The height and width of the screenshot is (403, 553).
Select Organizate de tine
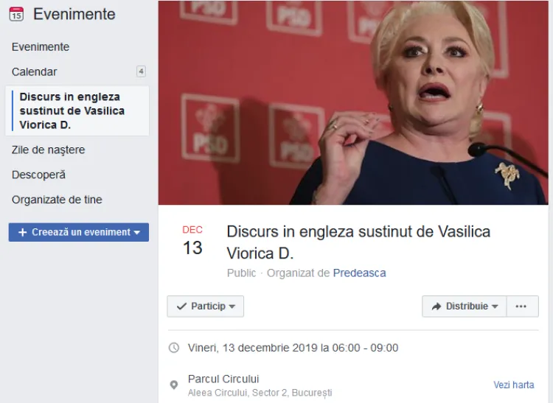coord(57,200)
